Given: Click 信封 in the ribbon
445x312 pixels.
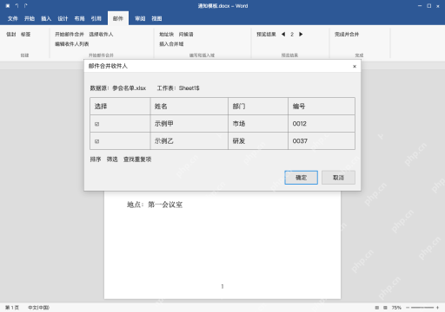Looking at the screenshot, I should tap(11, 35).
